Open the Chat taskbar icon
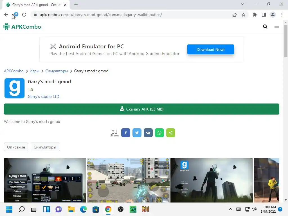 pyautogui.click(x=58, y=209)
